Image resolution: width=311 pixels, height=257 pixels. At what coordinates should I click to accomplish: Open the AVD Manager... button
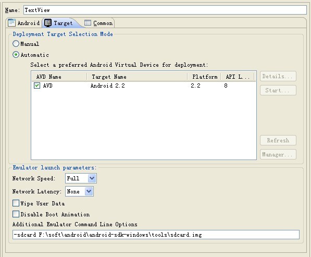click(278, 154)
